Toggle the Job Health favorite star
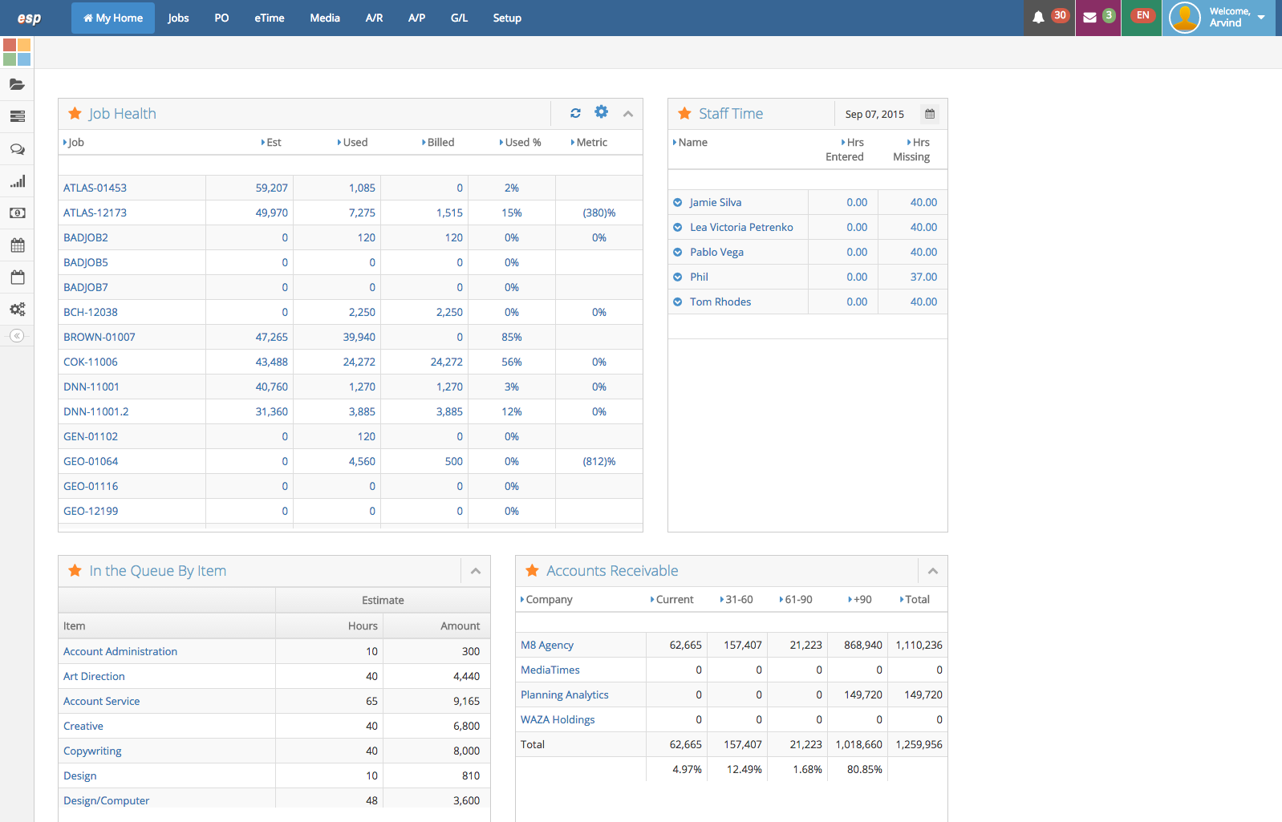 click(75, 114)
